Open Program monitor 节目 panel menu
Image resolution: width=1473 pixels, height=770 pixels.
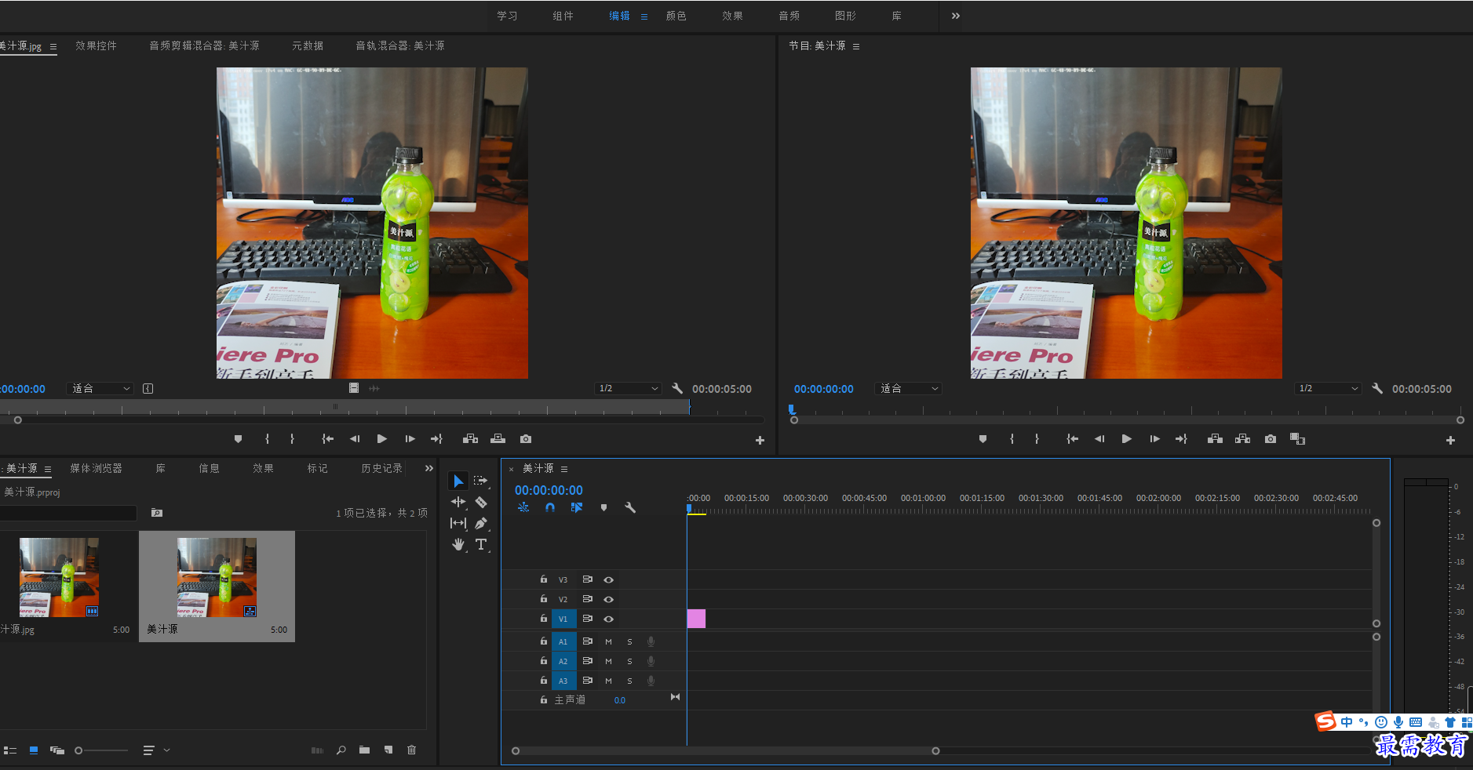pos(856,46)
